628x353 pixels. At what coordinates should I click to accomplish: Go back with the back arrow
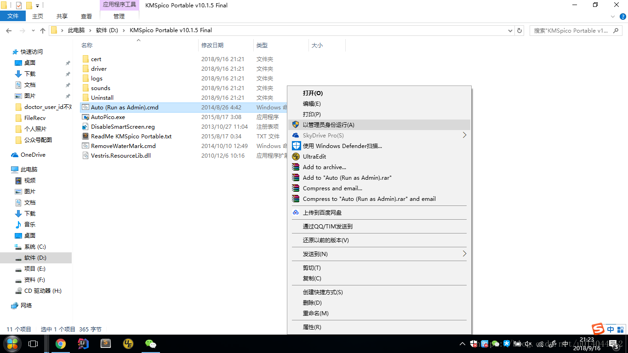pos(9,30)
